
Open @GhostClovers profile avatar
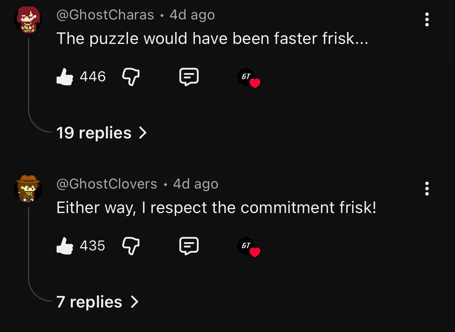(27, 188)
